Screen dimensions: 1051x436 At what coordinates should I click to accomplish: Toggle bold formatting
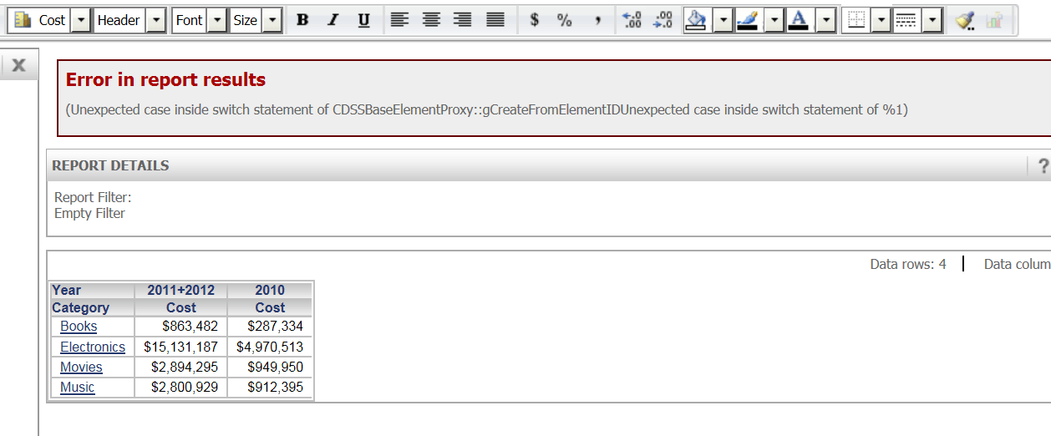[x=302, y=20]
